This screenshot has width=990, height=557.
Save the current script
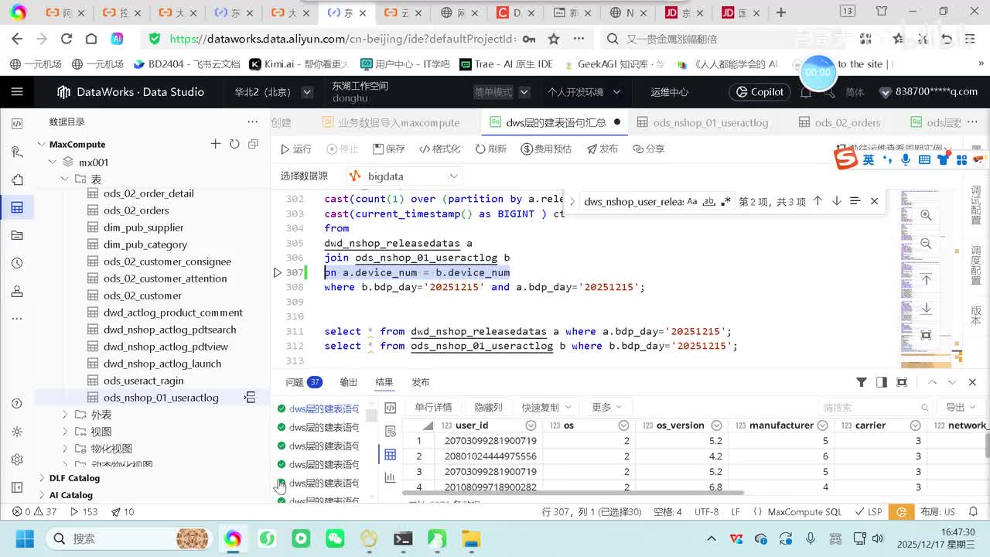coord(389,149)
